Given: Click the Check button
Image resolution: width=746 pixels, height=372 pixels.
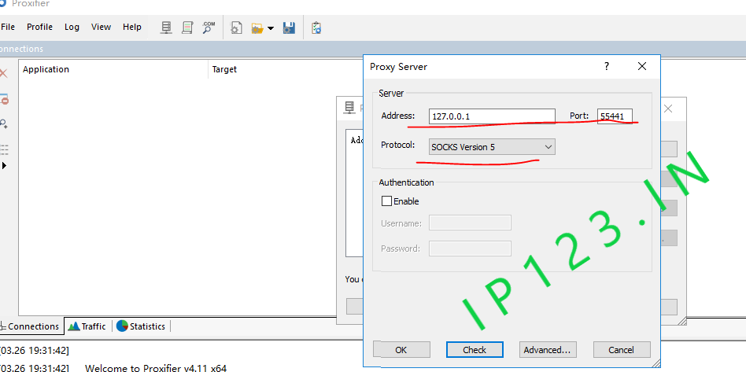Looking at the screenshot, I should (475, 350).
